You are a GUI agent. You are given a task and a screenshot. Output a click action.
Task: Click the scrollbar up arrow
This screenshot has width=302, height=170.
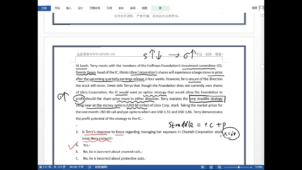tap(262, 15)
